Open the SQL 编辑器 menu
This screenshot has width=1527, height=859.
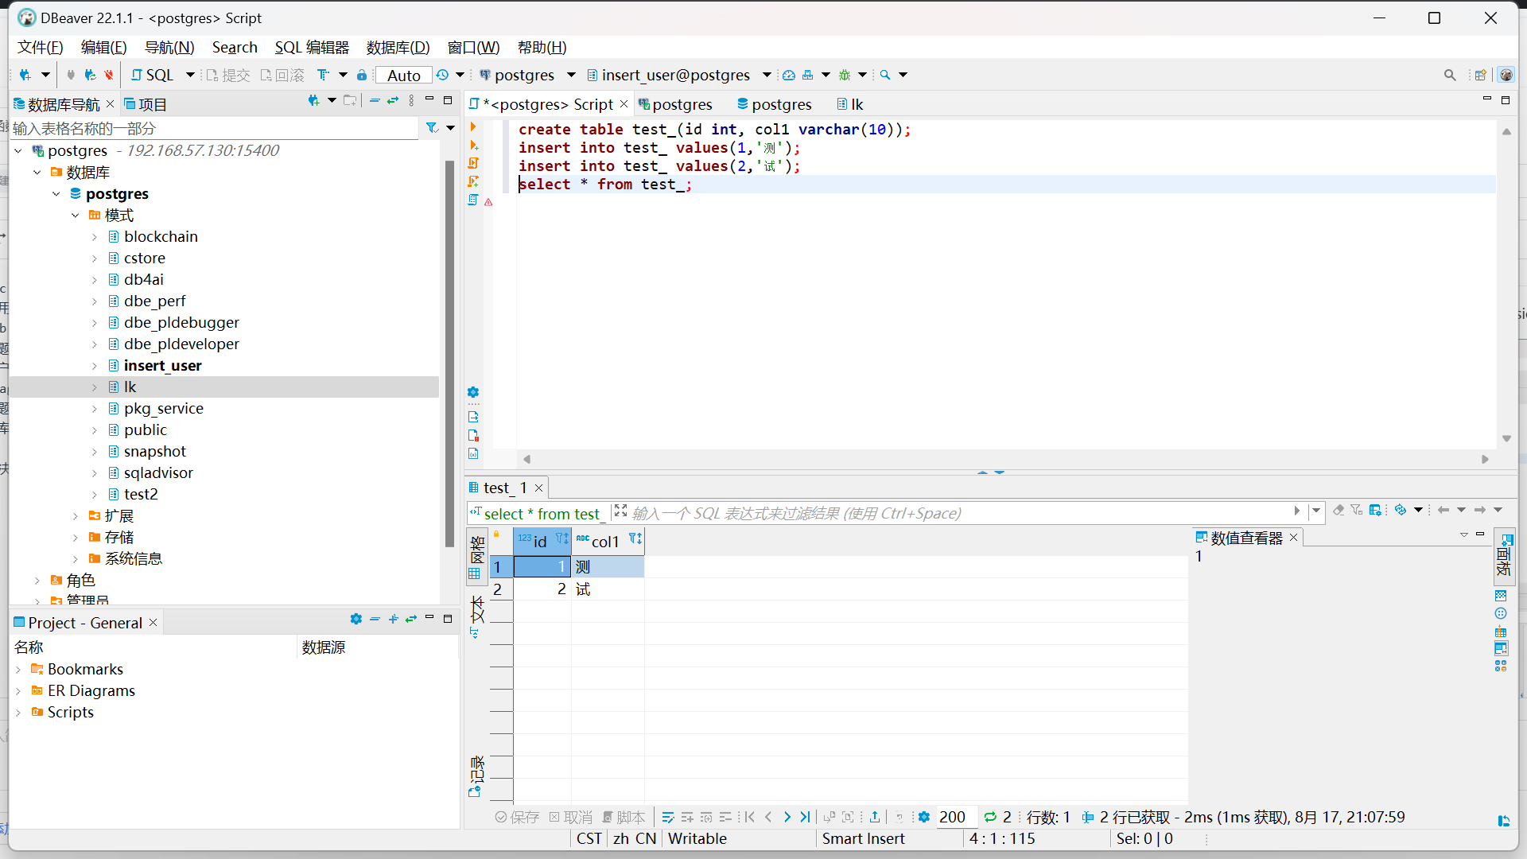(x=312, y=47)
